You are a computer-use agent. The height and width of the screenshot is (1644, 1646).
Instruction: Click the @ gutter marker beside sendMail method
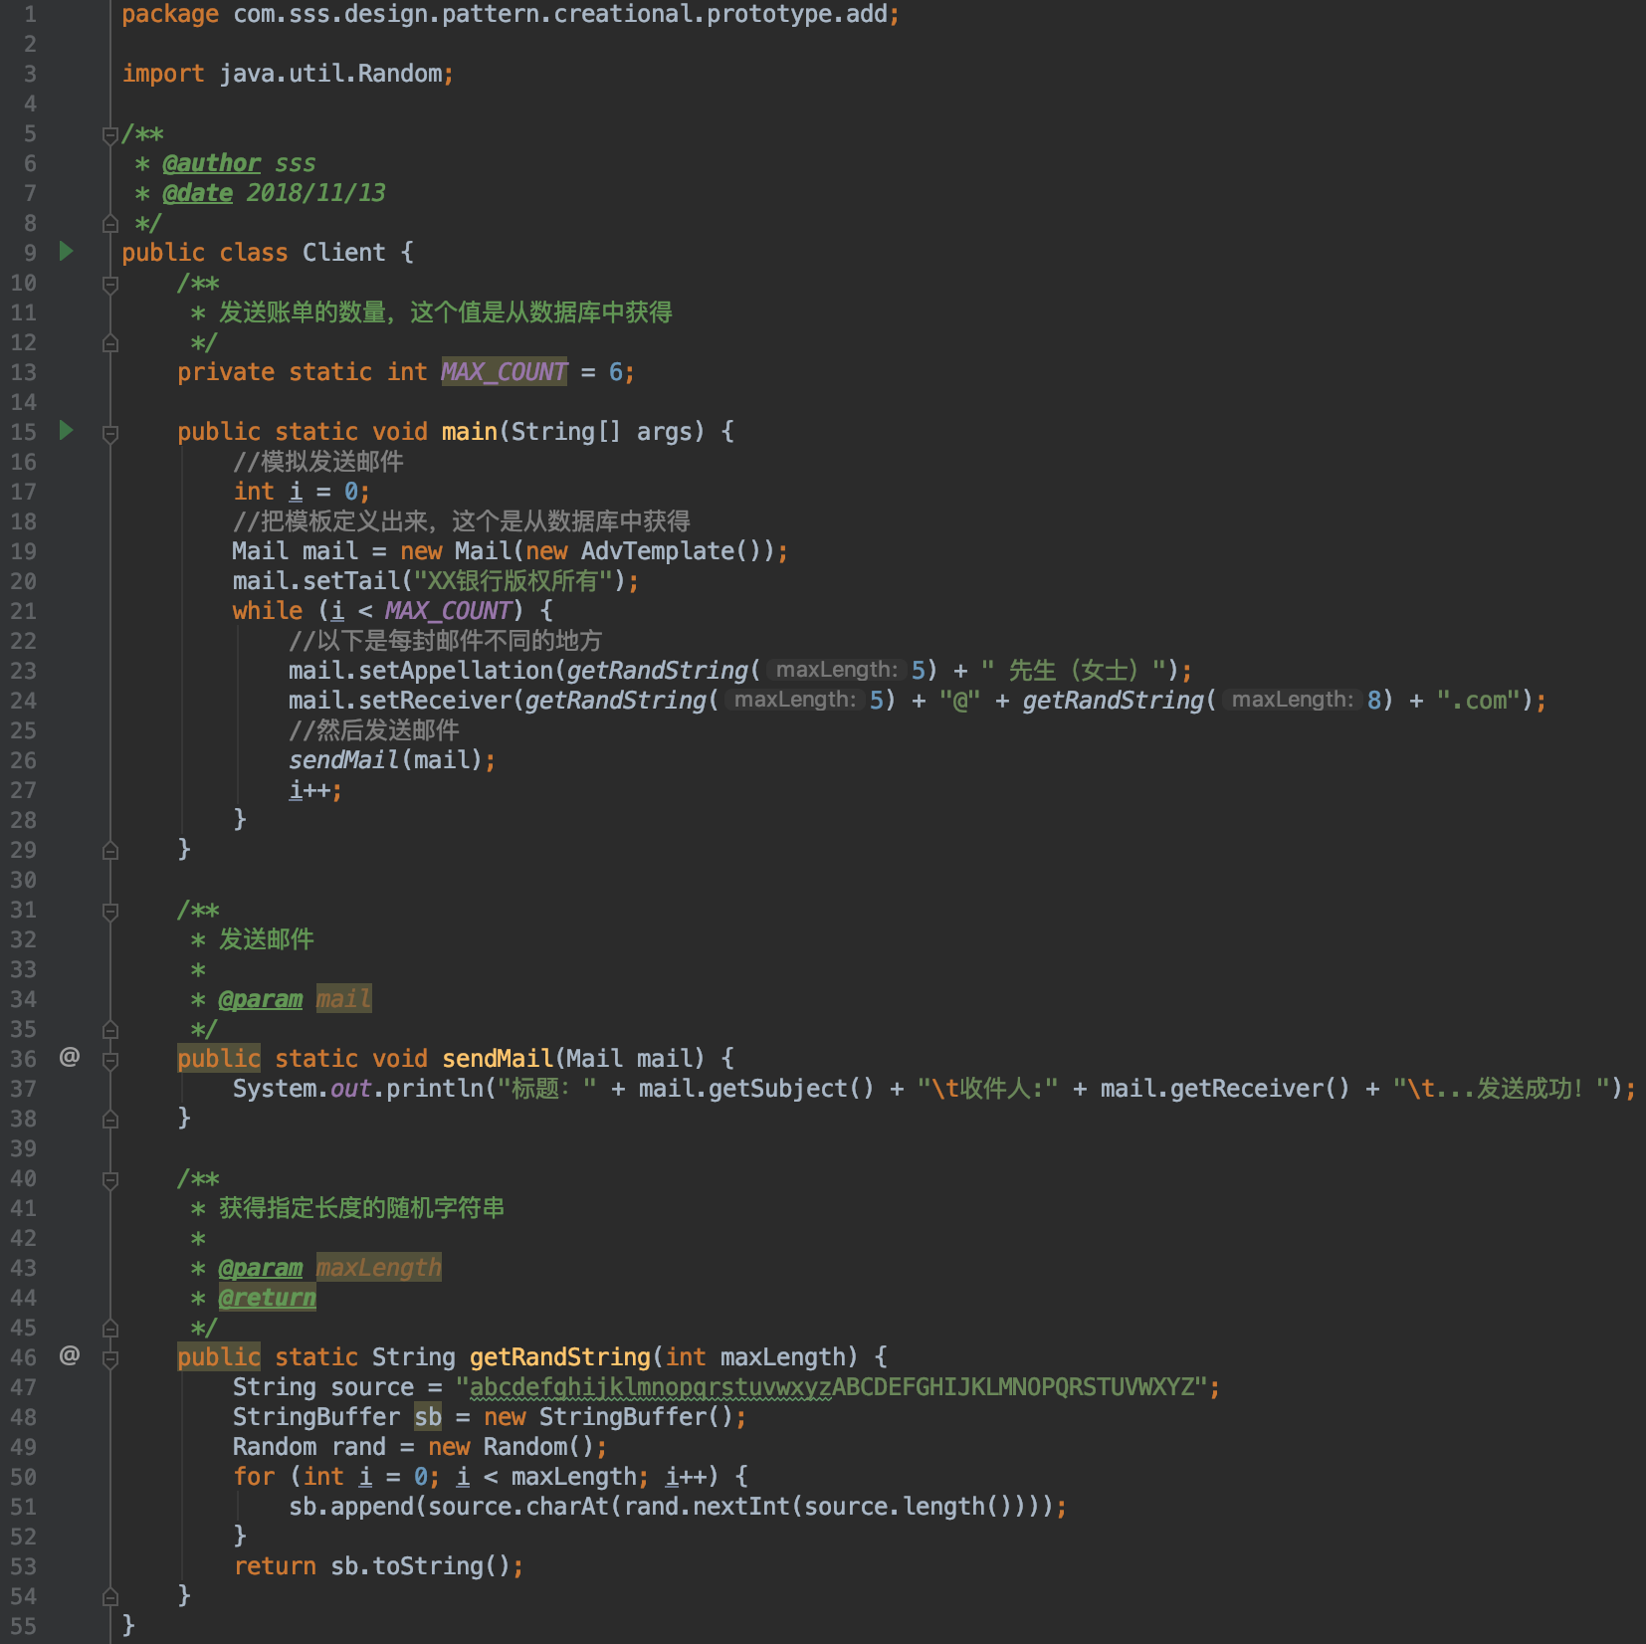[x=69, y=1057]
